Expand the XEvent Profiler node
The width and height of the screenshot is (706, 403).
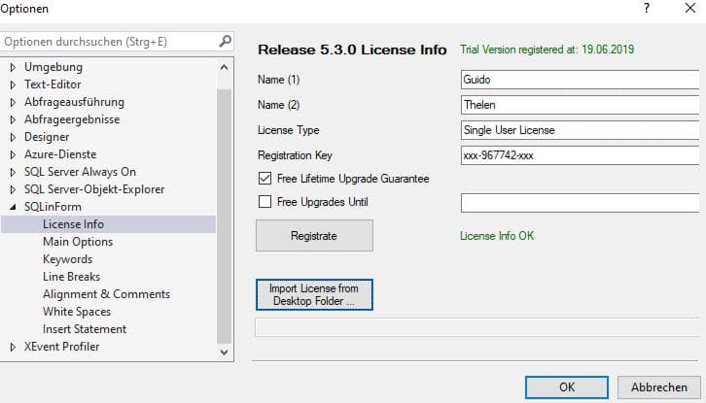[x=13, y=347]
